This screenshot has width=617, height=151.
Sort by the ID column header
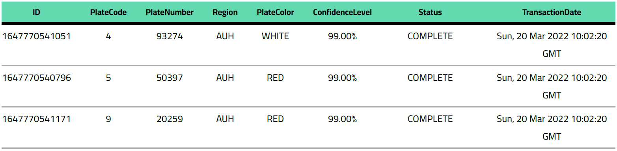(36, 12)
